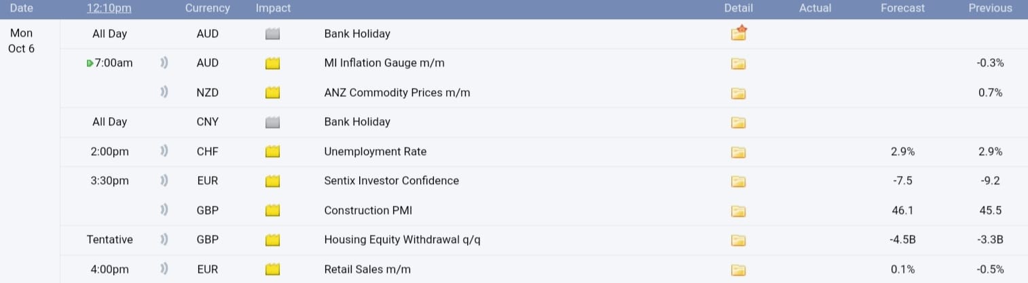Open detail folder for AUD Bank Holiday
The width and height of the screenshot is (1028, 283).
click(739, 33)
